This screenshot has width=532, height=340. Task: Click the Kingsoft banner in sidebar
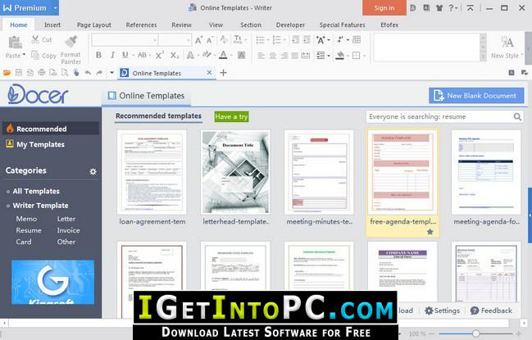click(53, 282)
